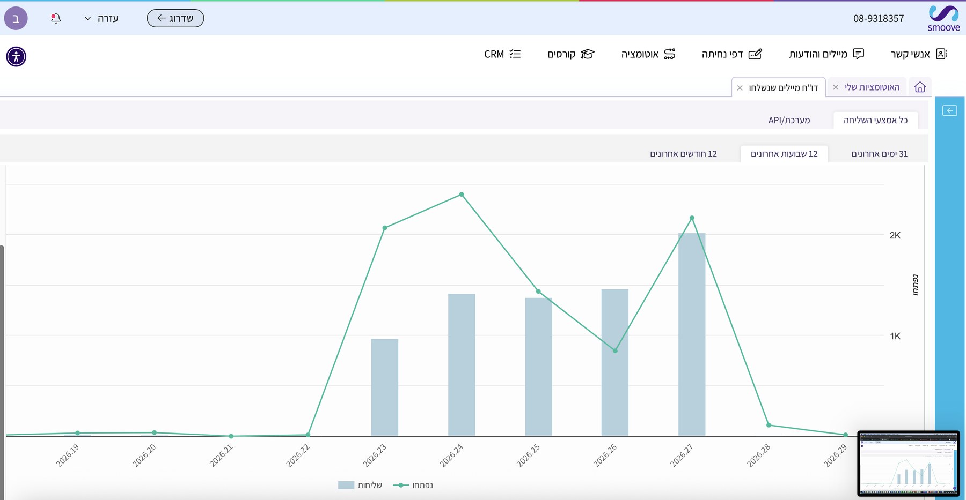The height and width of the screenshot is (500, 966).
Task: Toggle the שליחות legend series
Action: [360, 485]
